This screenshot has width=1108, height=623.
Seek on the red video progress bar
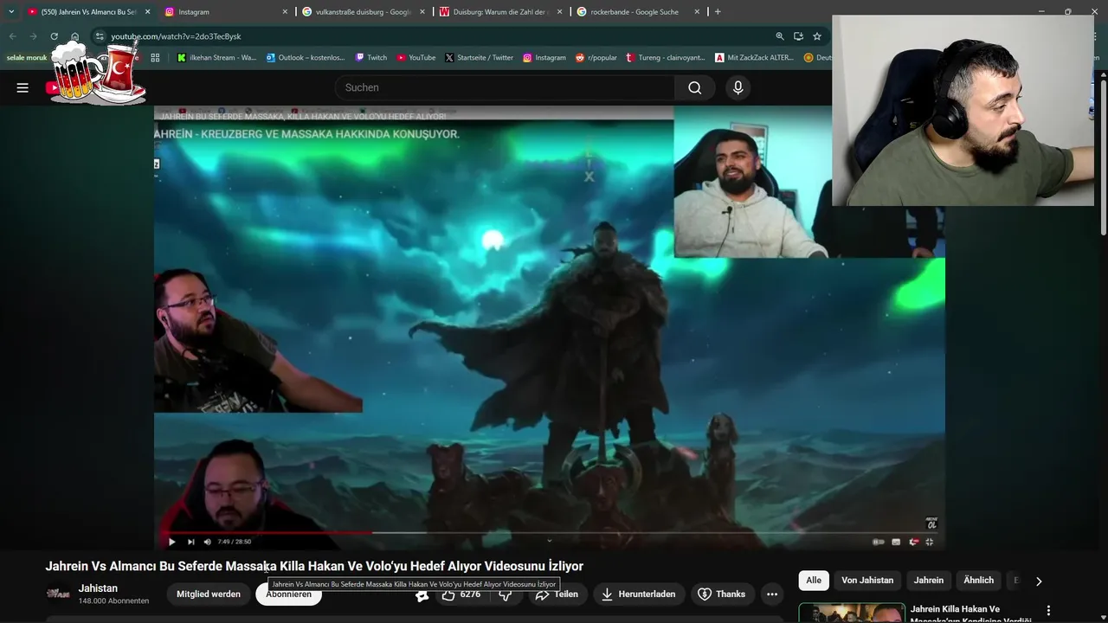[x=550, y=532]
